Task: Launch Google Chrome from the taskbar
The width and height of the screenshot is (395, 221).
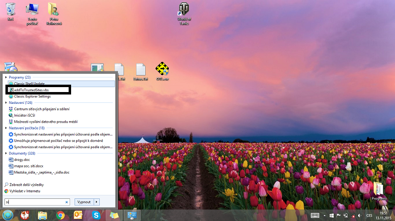Action: pos(60,216)
